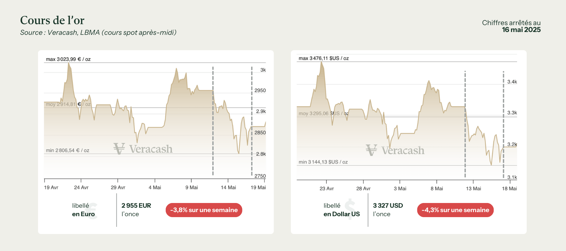Click the 2.9k y-axis value
This screenshot has width=566, height=251.
[261, 111]
